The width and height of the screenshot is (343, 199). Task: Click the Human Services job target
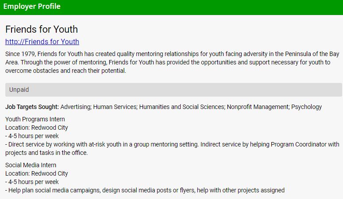click(x=117, y=107)
